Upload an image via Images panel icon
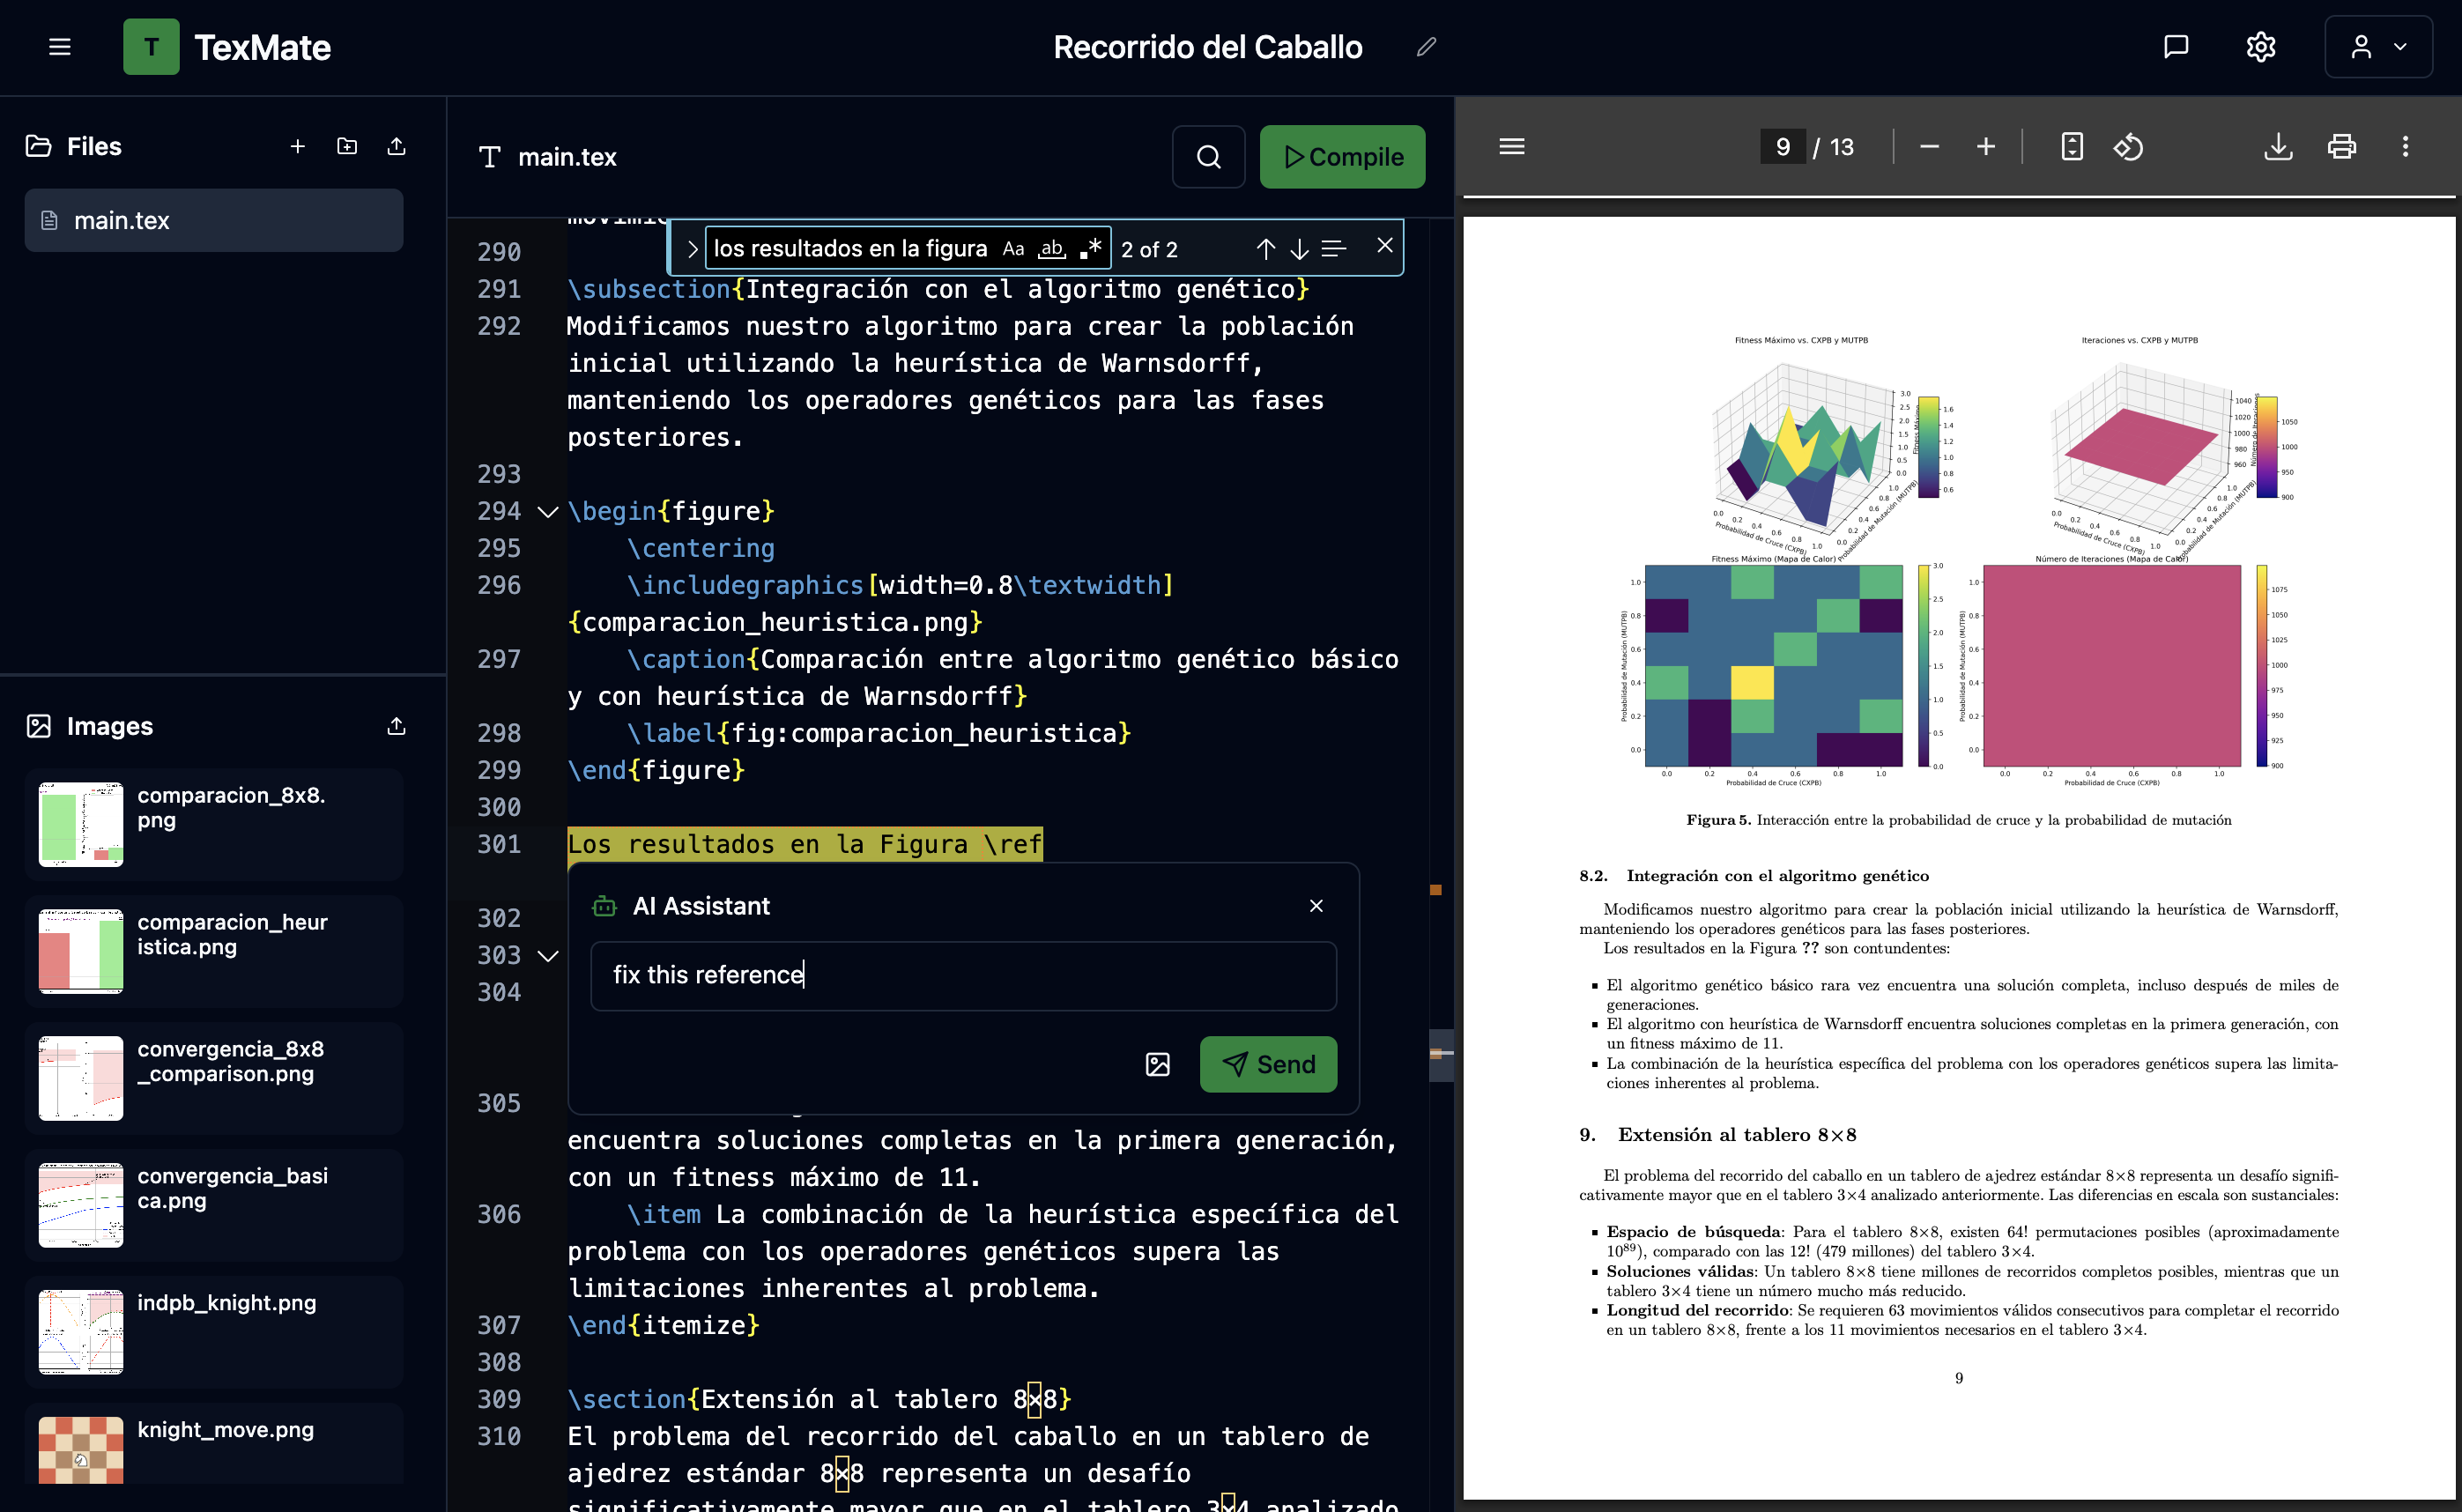 (396, 726)
